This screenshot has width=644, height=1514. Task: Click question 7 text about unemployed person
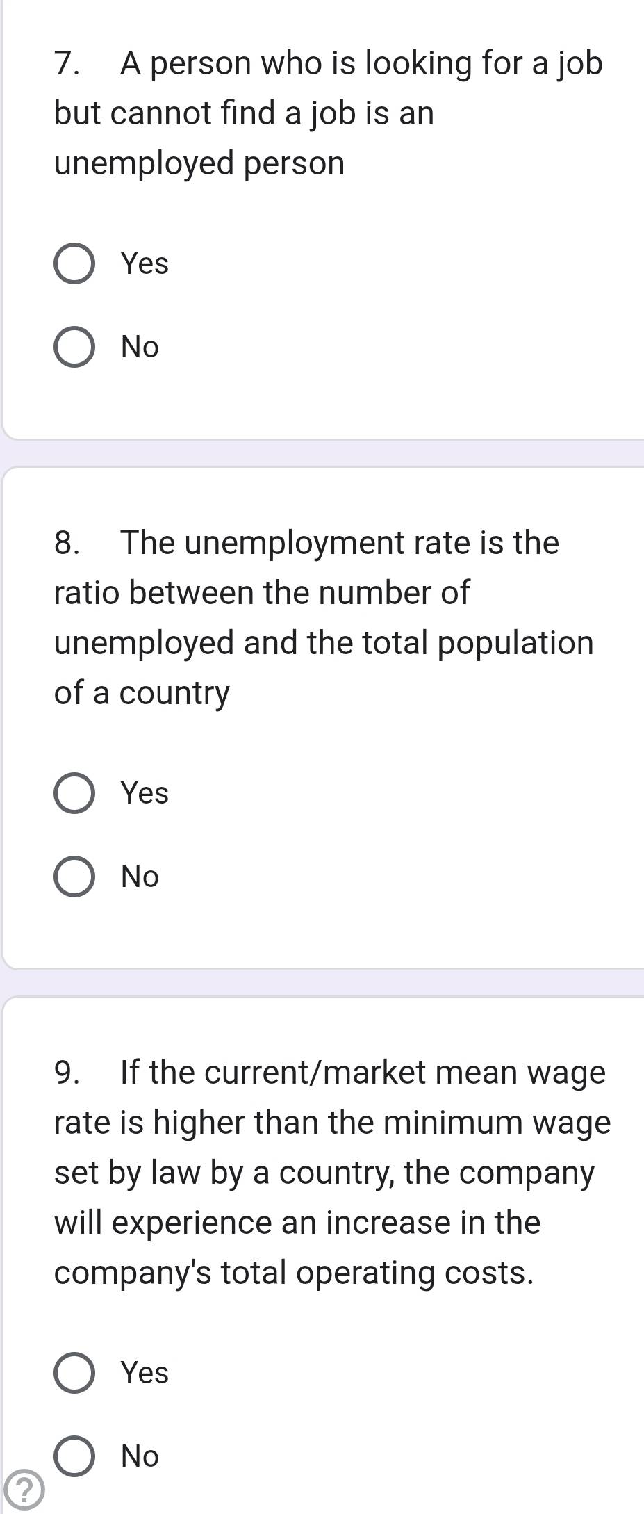tap(329, 113)
